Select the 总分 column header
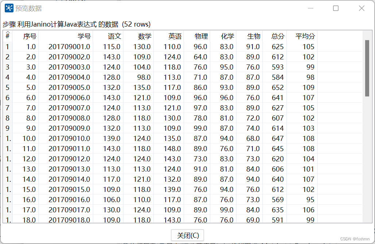 (x=277, y=36)
